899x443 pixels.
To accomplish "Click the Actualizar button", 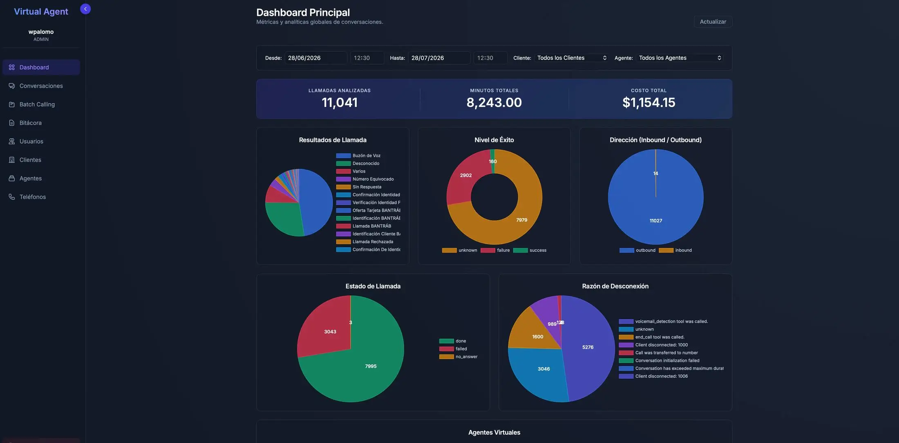I will point(713,22).
